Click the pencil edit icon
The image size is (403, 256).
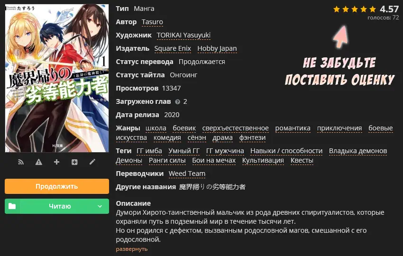pyautogui.click(x=92, y=162)
